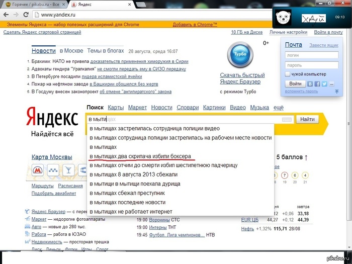This screenshot has width=352, height=264.
Task: Open Личные настройки link
Action: coord(288,32)
